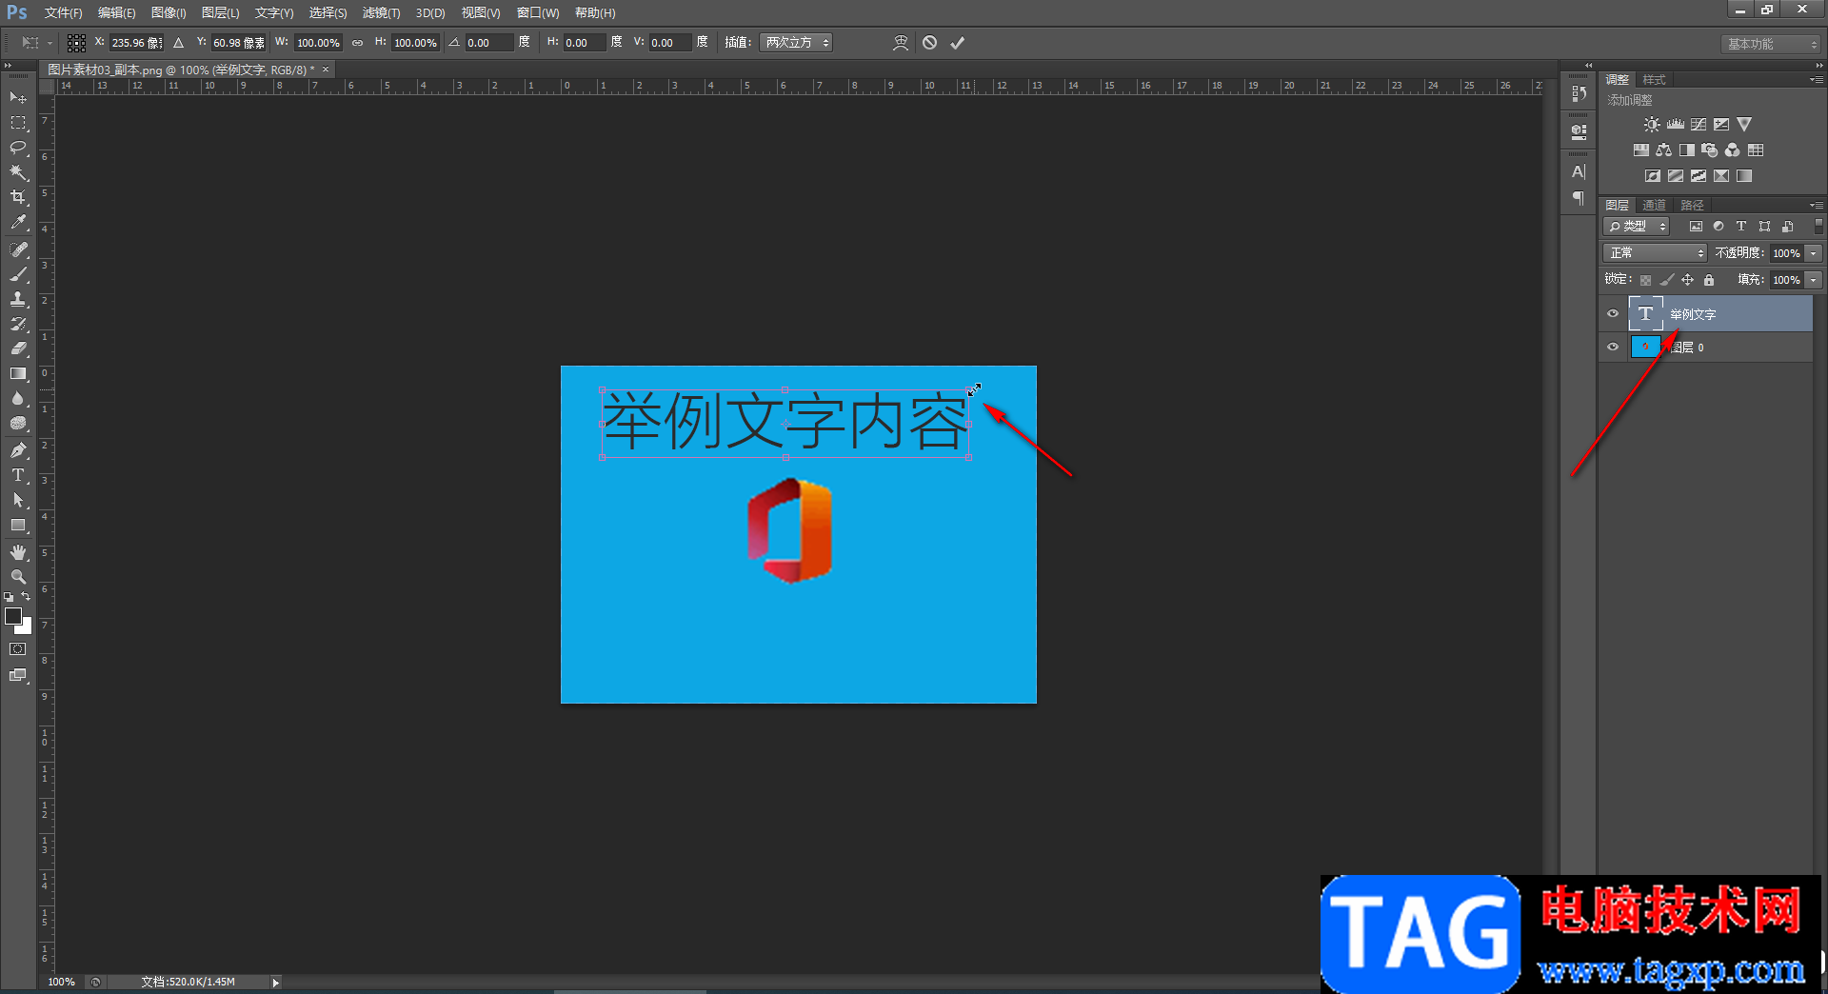Open the Character panel icon
Viewport: 1828px width, 994px height.
coord(1579,172)
